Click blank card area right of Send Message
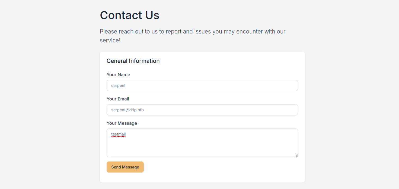 point(217,167)
